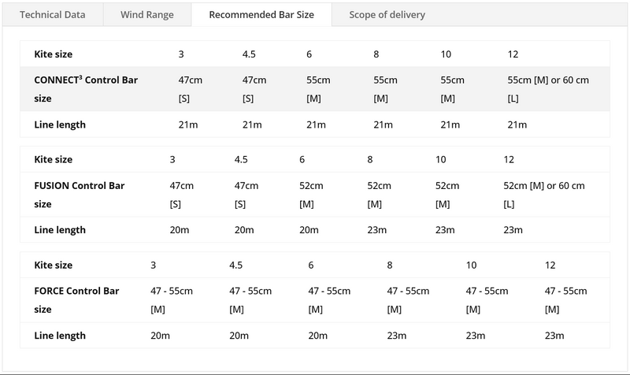Click kite size 12 in the FORCE table
This screenshot has width=630, height=375.
pos(550,265)
